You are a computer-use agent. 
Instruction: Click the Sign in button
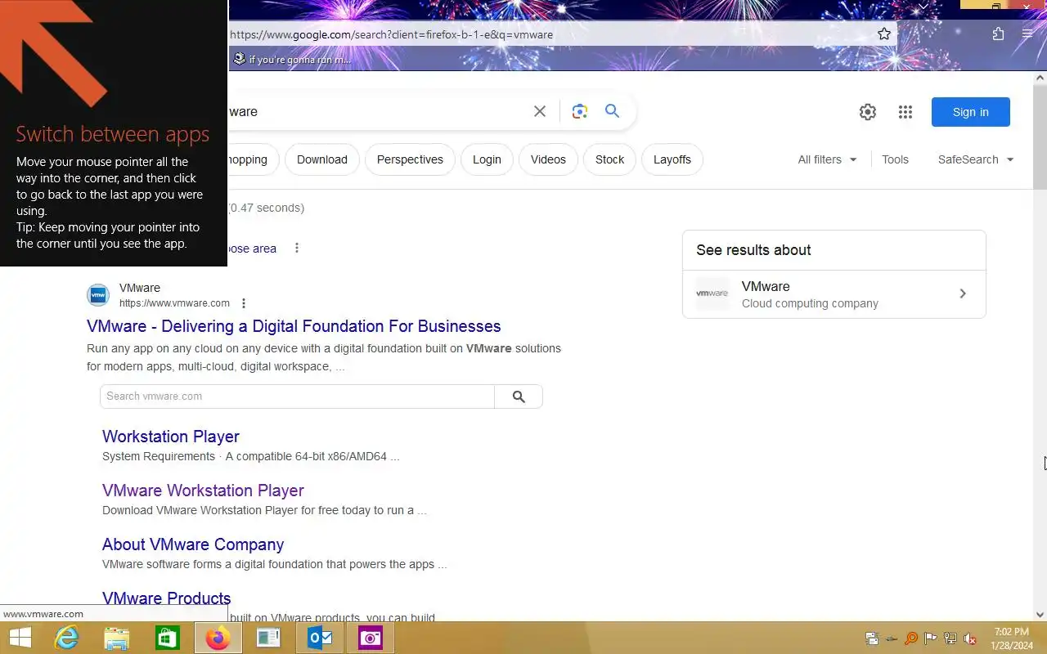pos(971,112)
